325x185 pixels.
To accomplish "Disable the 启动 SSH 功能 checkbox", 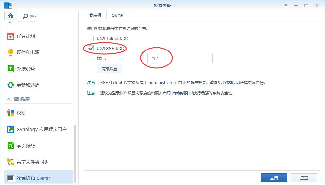I will pos(91,49).
